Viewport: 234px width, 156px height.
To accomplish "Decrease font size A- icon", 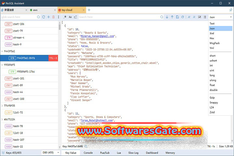I will click(194, 17).
